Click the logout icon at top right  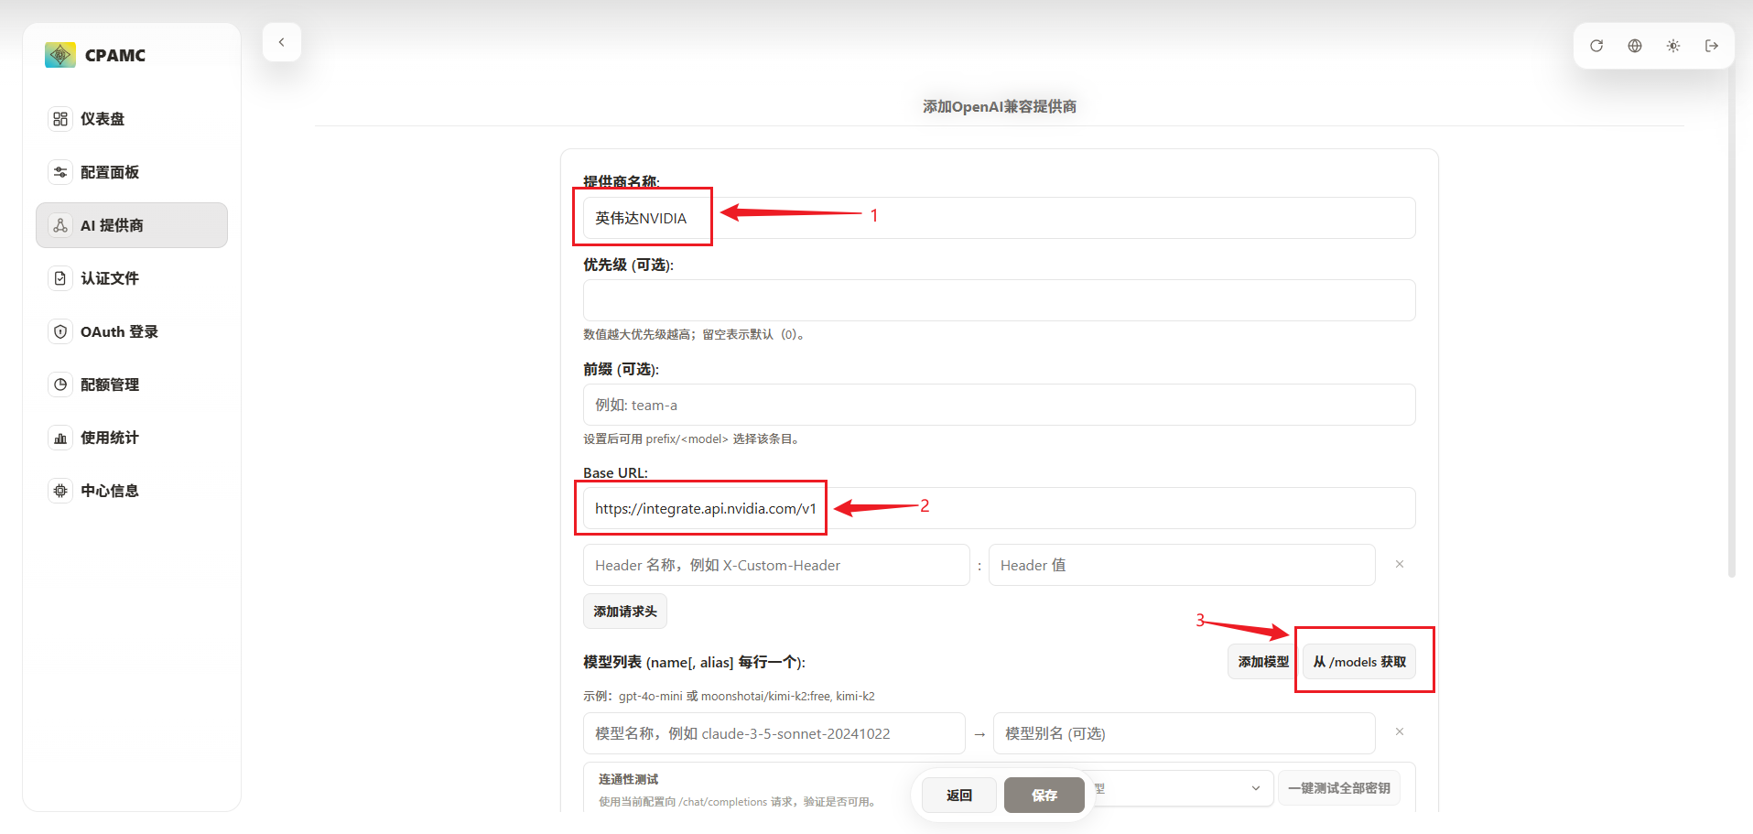pos(1712,46)
